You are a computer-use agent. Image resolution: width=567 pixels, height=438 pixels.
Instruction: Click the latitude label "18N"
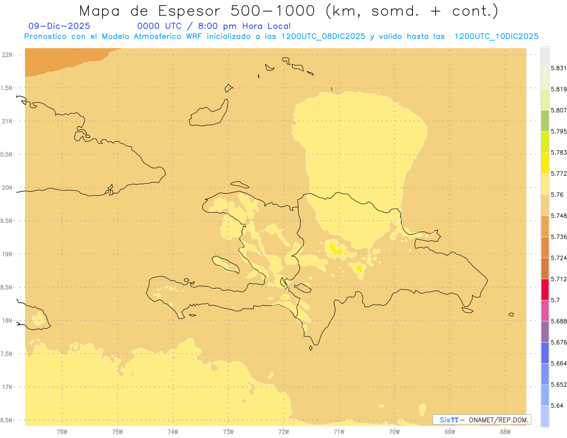[7, 320]
